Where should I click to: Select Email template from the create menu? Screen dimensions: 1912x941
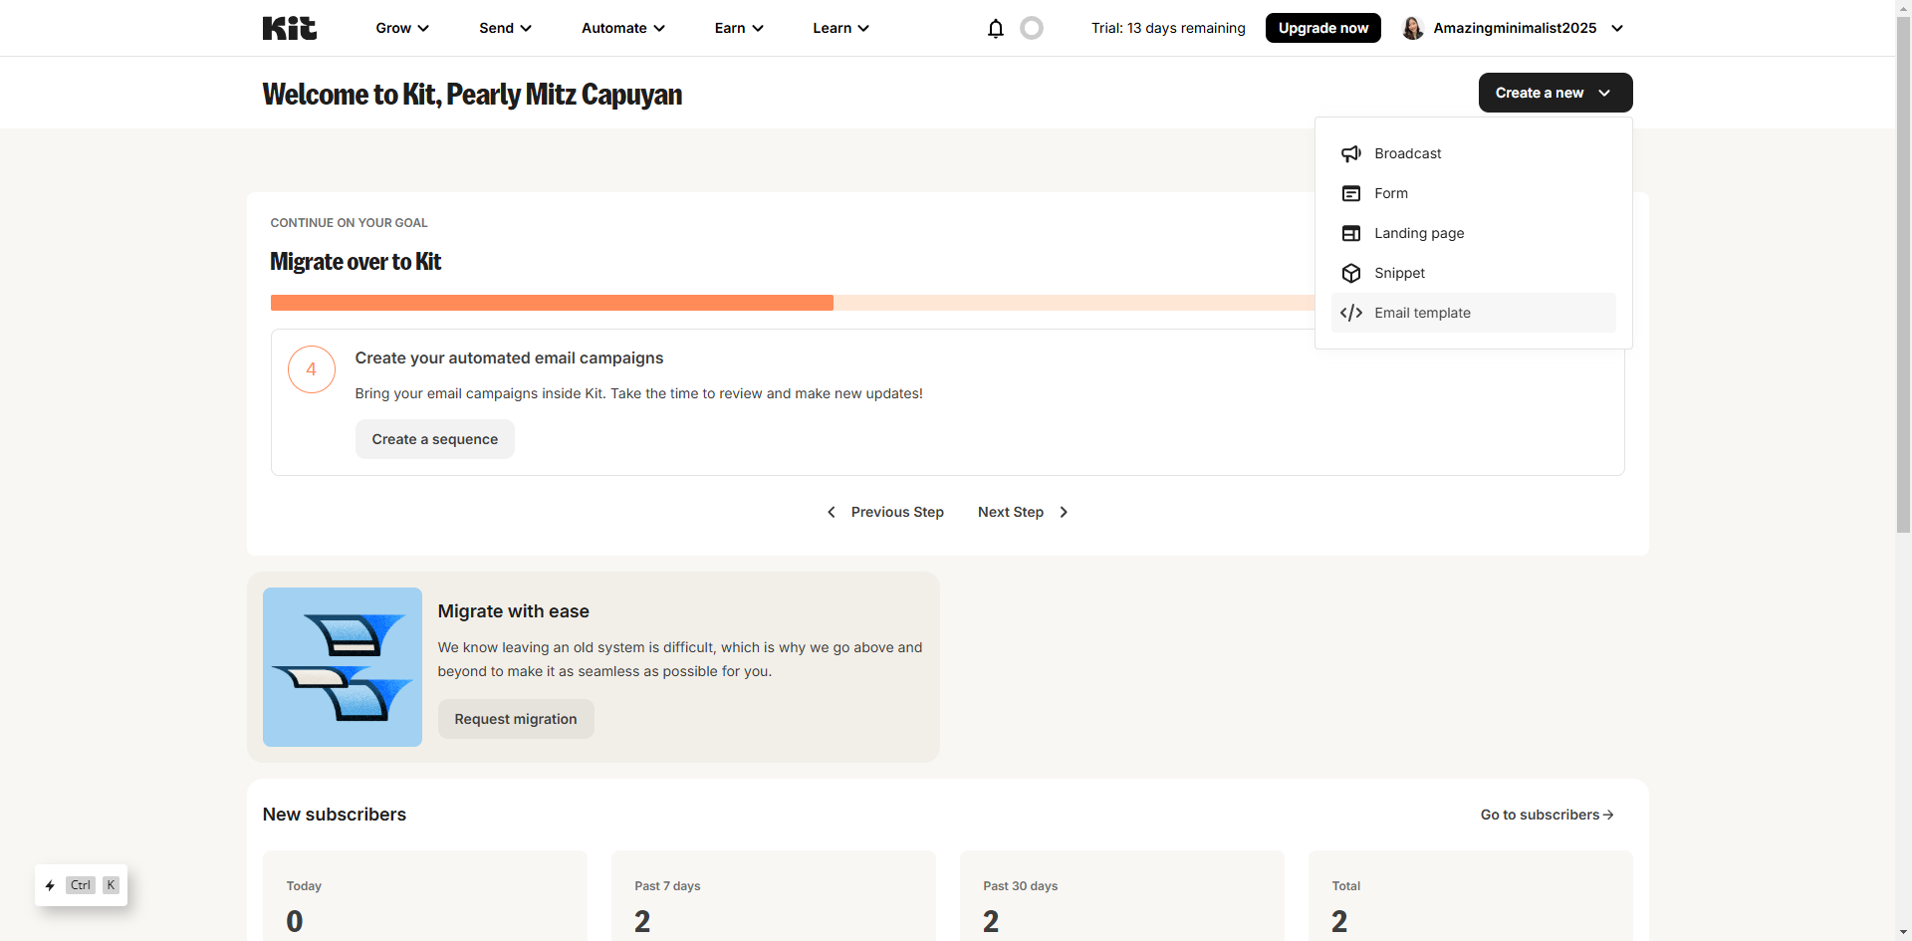coord(1474,313)
